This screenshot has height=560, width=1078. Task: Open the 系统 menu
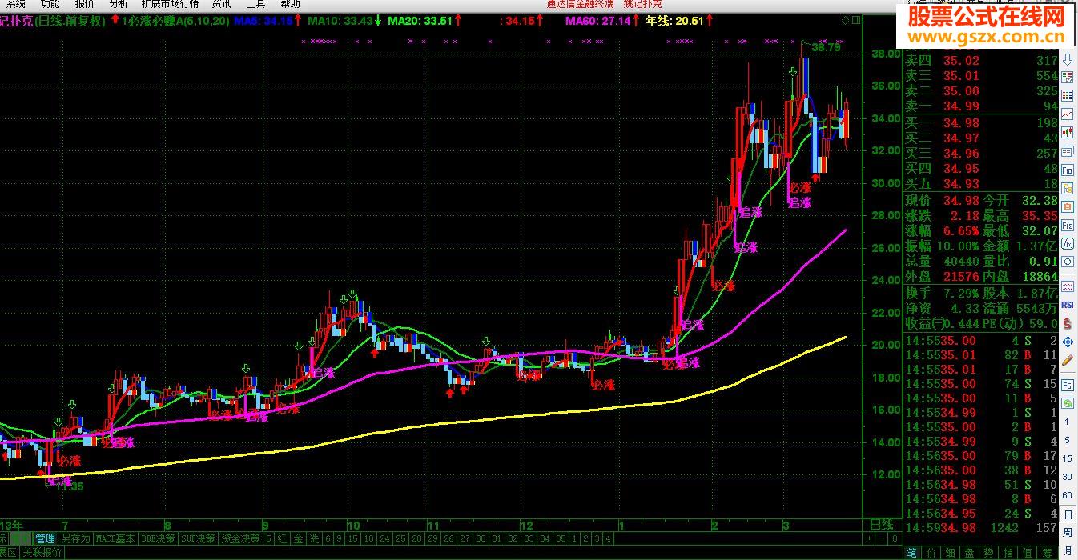point(16,4)
